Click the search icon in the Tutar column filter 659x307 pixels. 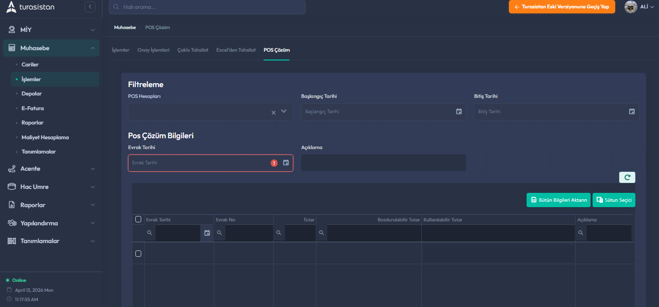279,233
